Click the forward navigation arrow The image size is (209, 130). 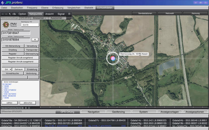tap(6, 14)
